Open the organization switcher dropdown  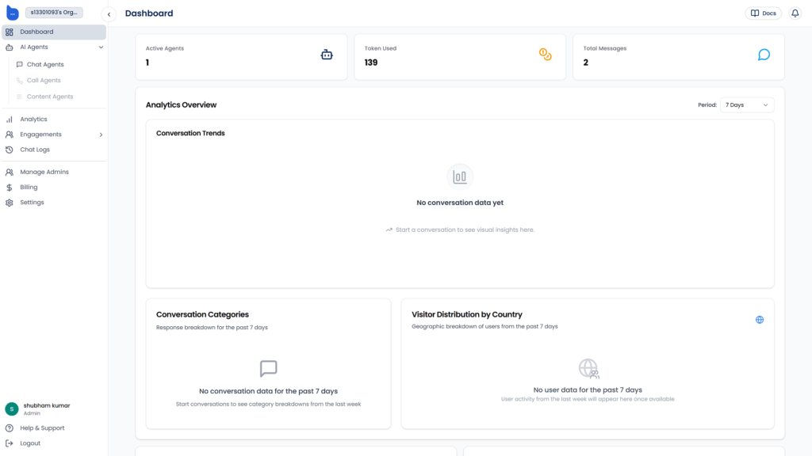pyautogui.click(x=54, y=13)
